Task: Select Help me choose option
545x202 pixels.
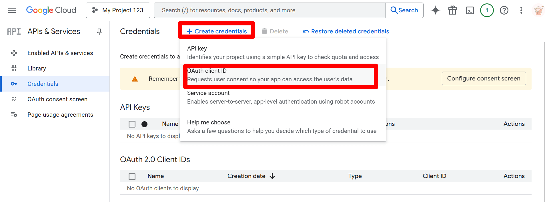Action: pyautogui.click(x=283, y=127)
